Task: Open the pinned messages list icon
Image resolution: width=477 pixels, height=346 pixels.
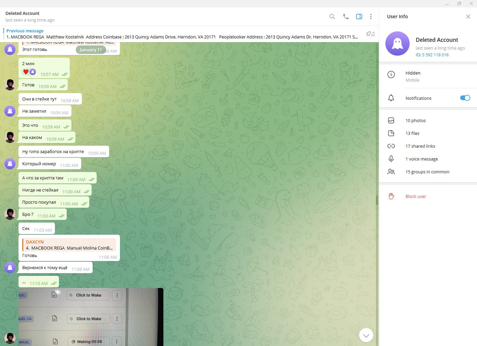Action: tap(370, 34)
